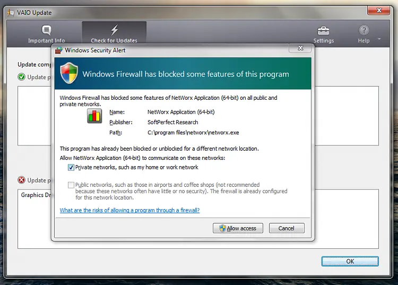
Task: Click the lightning bolt update icon
Action: 115,30
